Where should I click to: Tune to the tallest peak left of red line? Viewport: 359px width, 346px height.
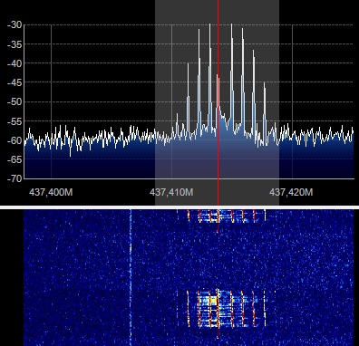pyautogui.click(x=209, y=24)
